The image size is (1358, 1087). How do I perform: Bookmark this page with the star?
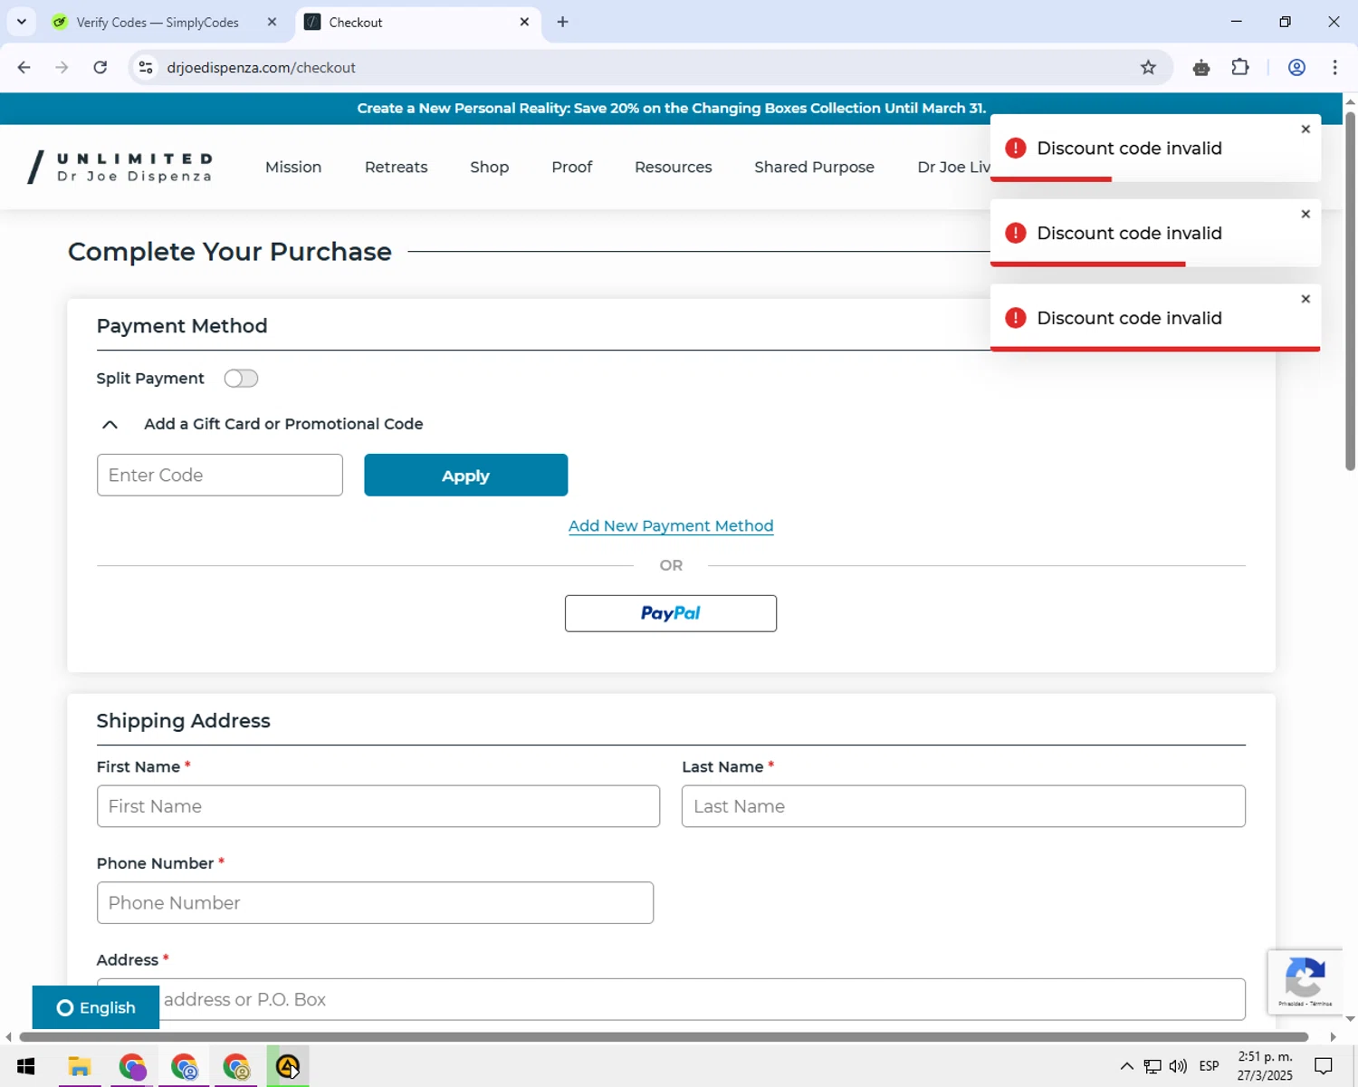coord(1148,67)
